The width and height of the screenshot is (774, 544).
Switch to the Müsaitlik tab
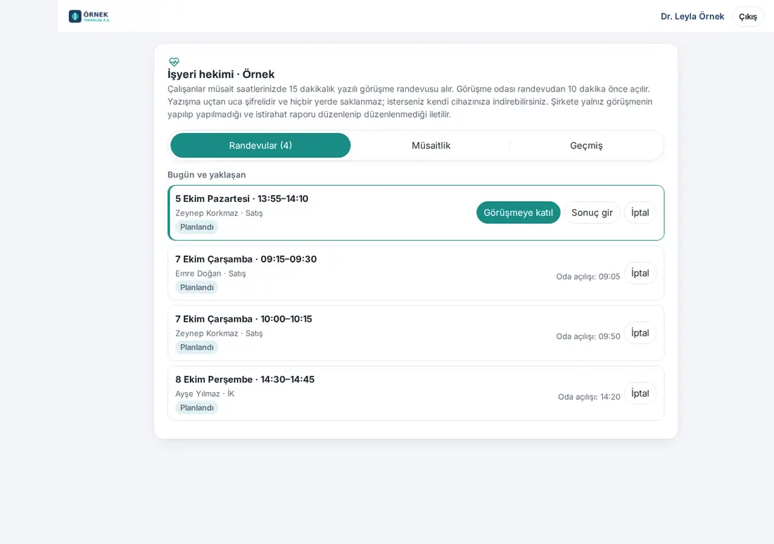431,145
